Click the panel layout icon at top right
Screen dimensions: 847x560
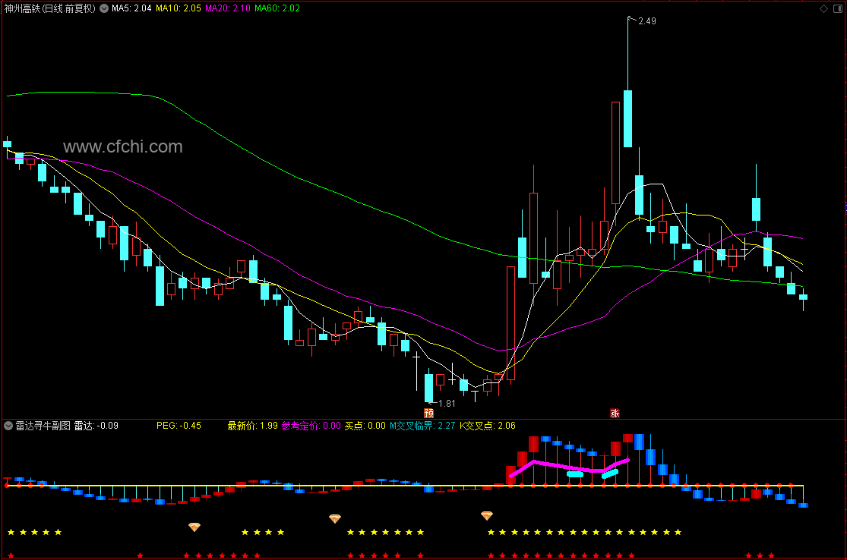(x=838, y=8)
